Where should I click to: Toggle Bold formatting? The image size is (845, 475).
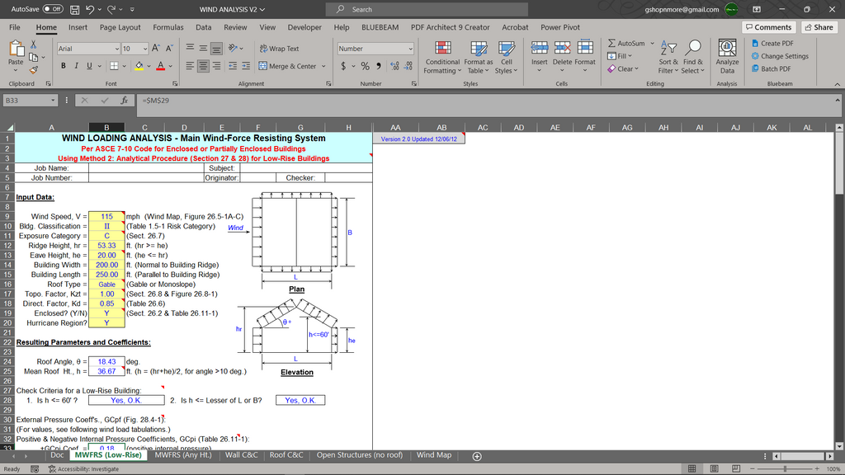click(x=63, y=66)
